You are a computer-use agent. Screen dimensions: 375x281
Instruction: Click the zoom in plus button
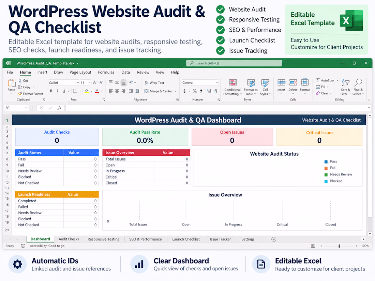(x=357, y=246)
